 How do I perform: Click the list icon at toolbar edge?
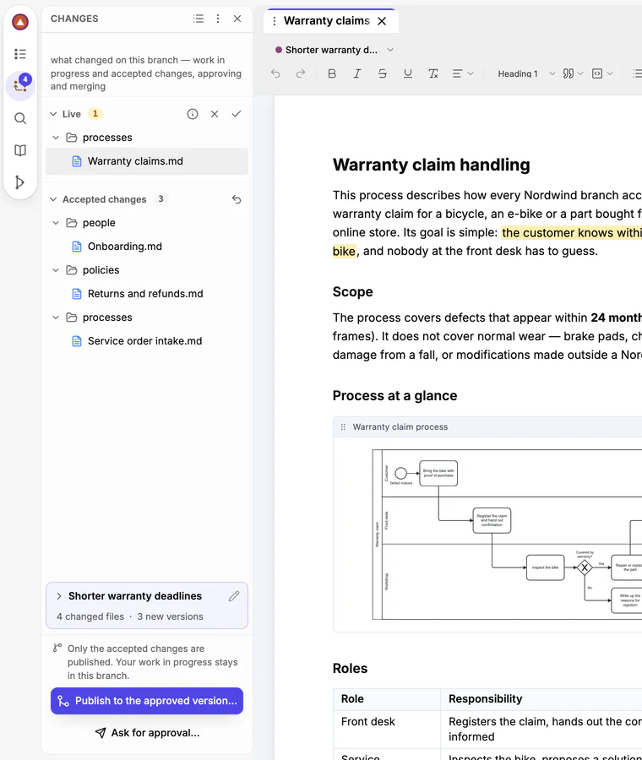point(637,73)
